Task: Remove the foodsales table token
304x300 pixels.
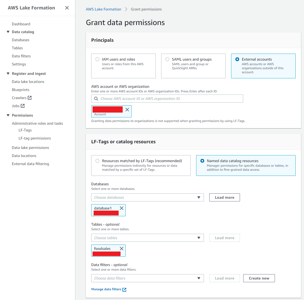Action: 122,249
